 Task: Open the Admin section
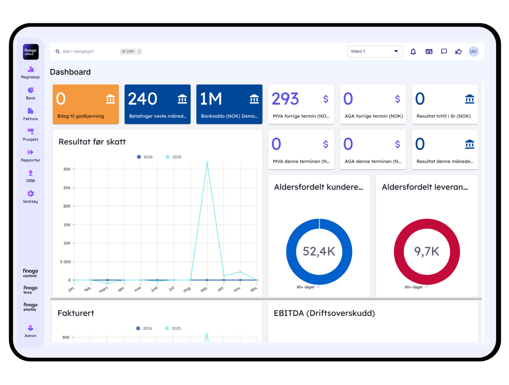click(30, 331)
